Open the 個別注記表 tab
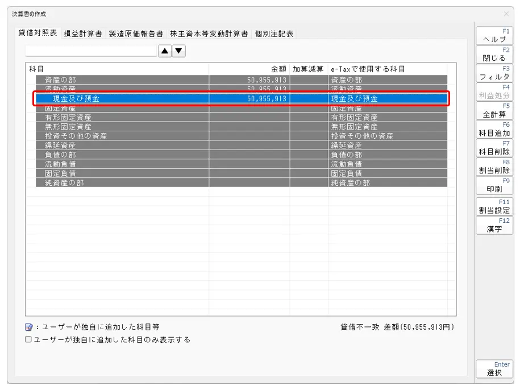This screenshot has width=520, height=390. [x=274, y=34]
